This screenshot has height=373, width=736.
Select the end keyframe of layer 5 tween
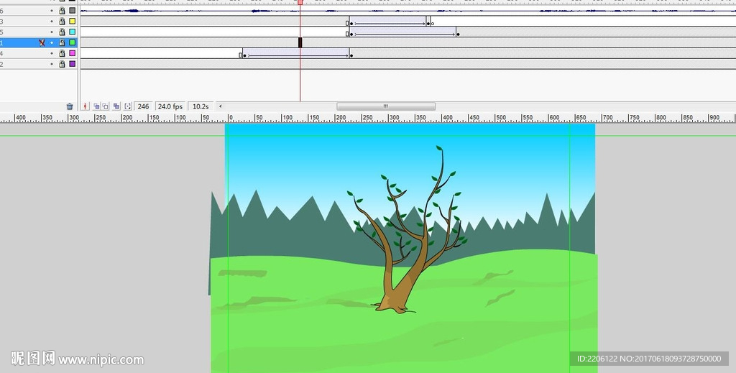(x=458, y=34)
